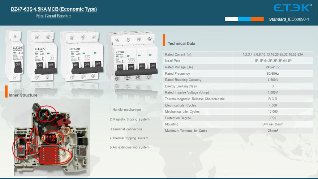Click the blue color bar in header
318x179 pixels.
(244, 19)
